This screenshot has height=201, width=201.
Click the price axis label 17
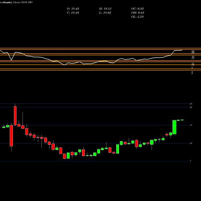tap(191, 125)
